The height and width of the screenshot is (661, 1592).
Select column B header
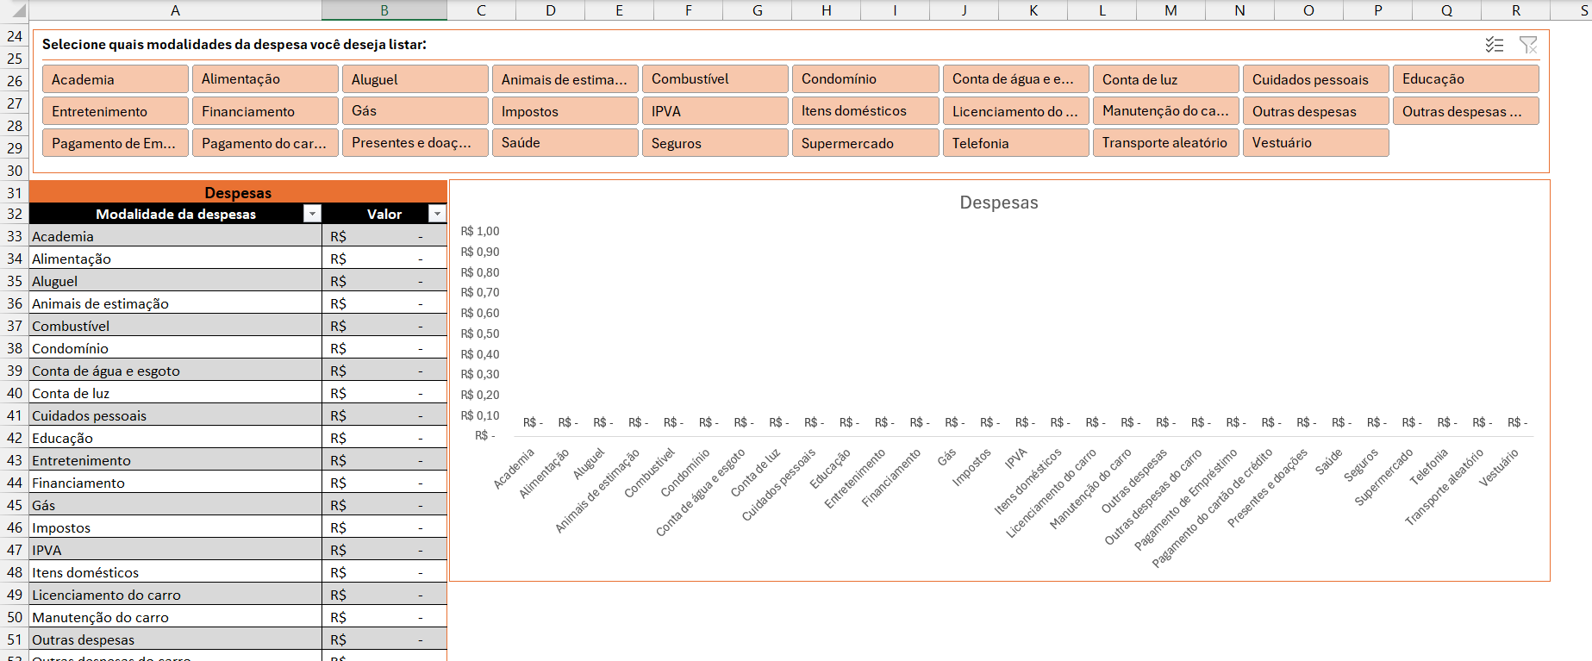(384, 10)
